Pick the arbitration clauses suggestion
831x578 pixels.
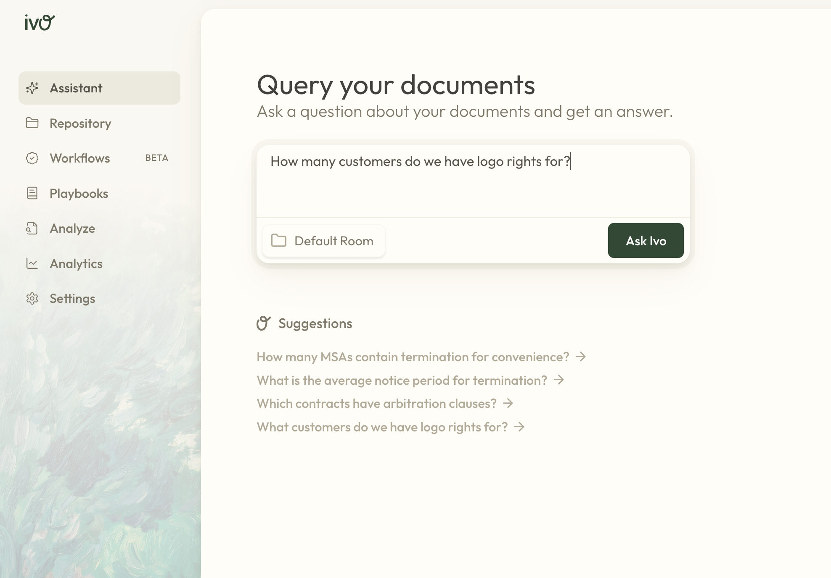point(376,404)
